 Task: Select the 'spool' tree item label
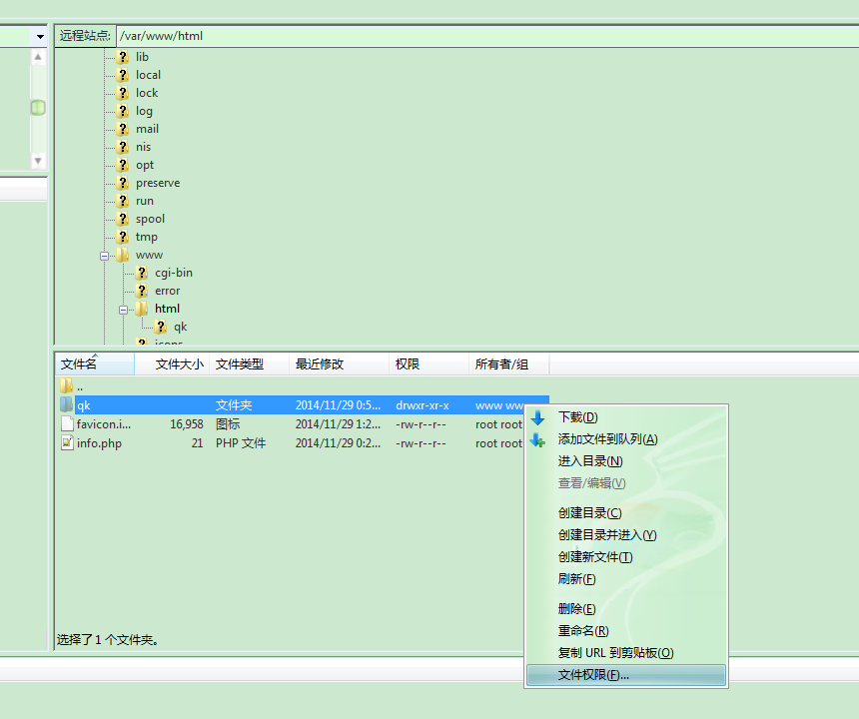(x=150, y=219)
